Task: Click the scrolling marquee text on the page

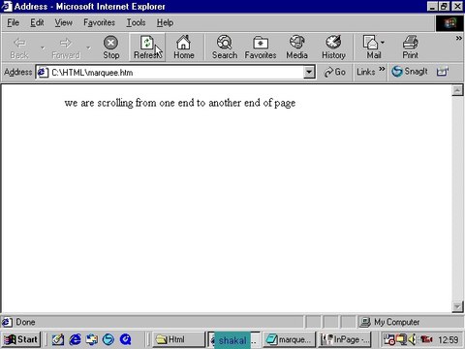Action: click(x=180, y=103)
